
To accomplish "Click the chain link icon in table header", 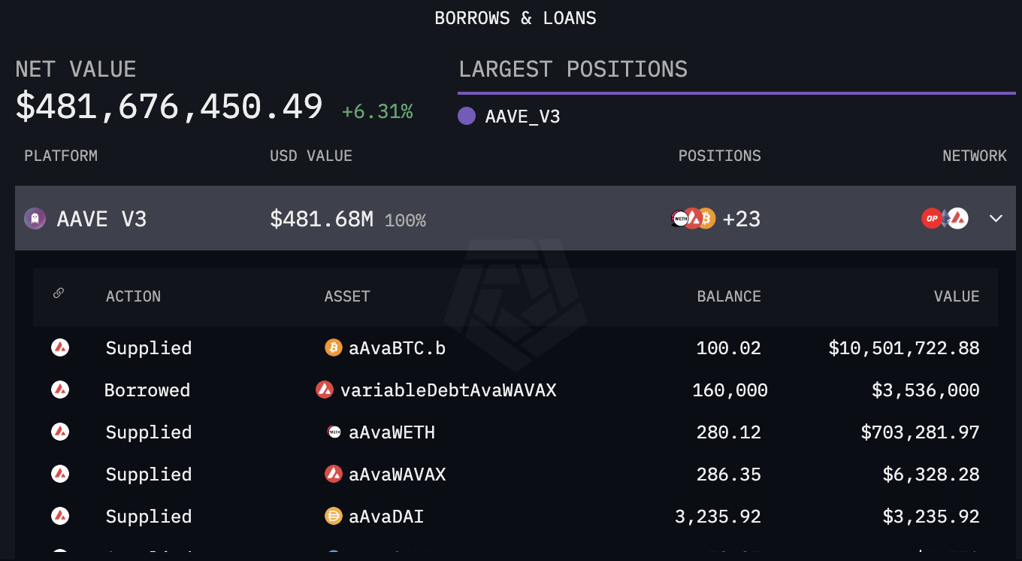I will (59, 294).
